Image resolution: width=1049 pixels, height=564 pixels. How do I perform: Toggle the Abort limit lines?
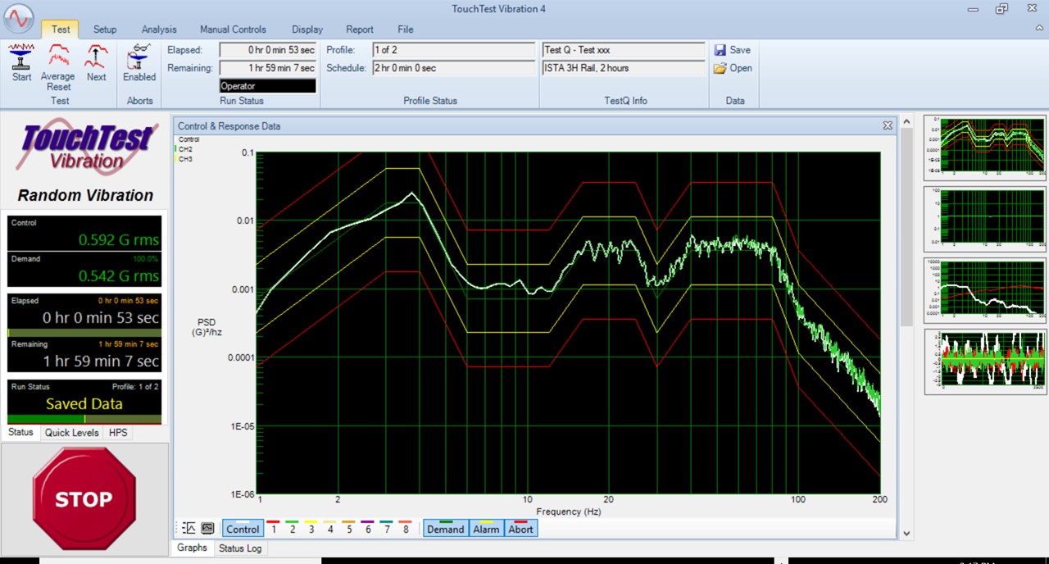tap(520, 529)
